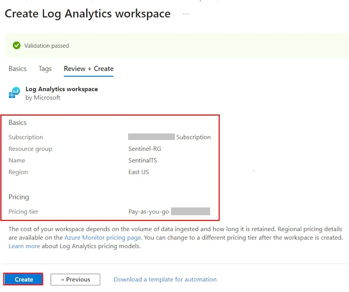
Task: Click the Sentinel-RG resource group value
Action: coord(145,149)
